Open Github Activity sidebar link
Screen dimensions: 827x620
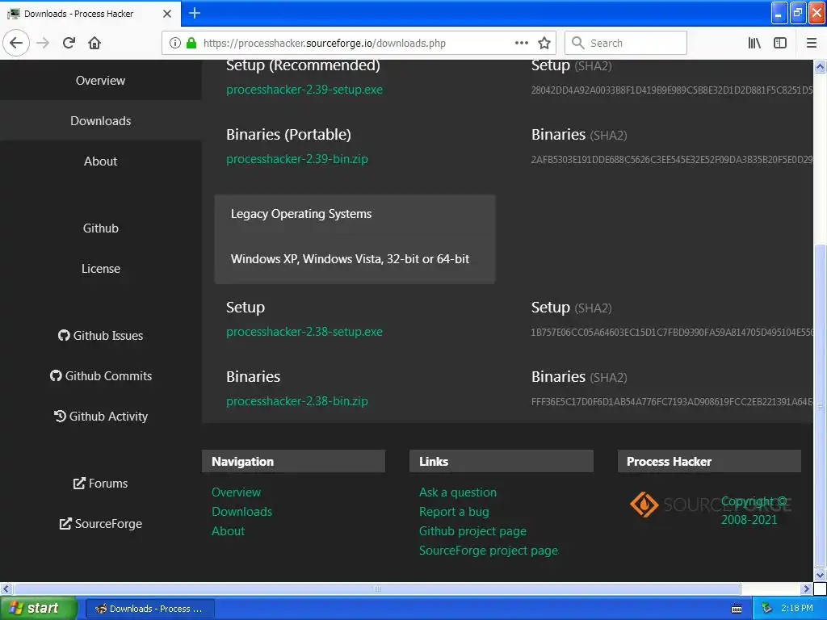[x=100, y=417]
